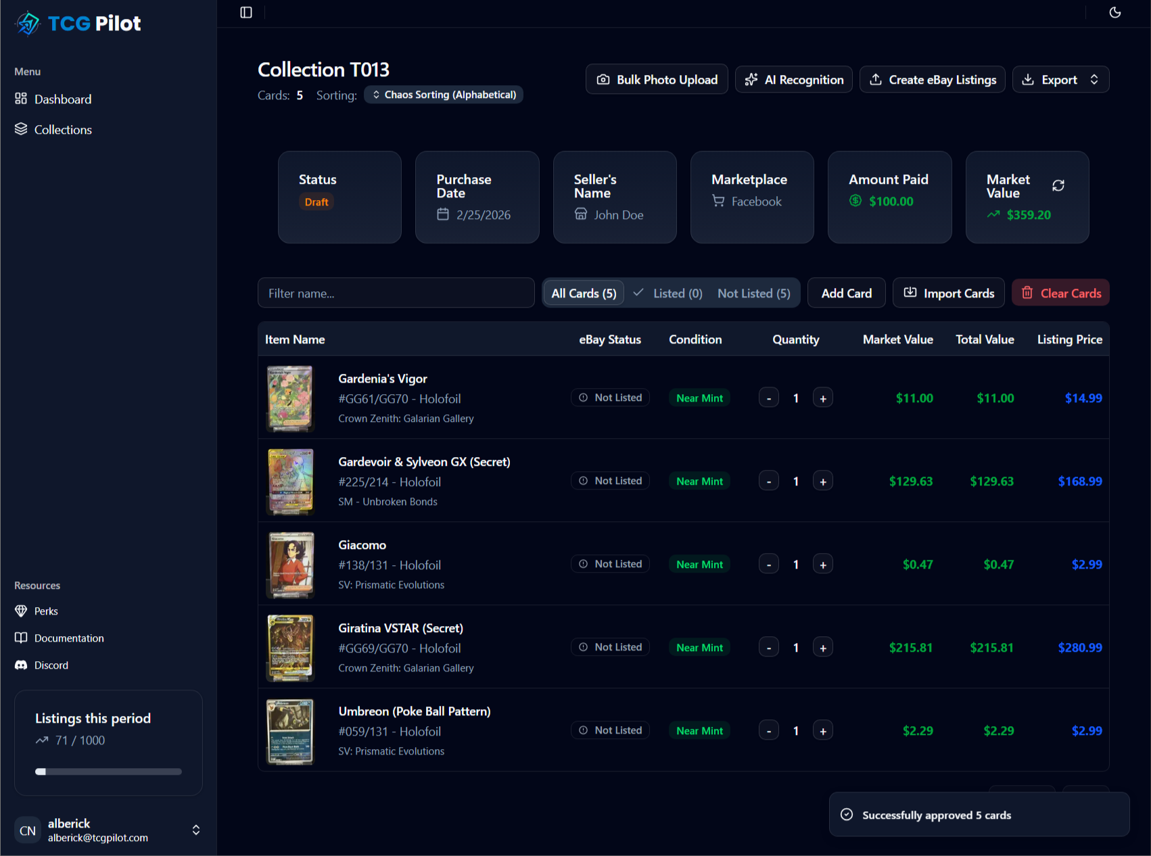1151x856 pixels.
Task: Click the Dashboard icon in the sidebar
Action: click(21, 99)
